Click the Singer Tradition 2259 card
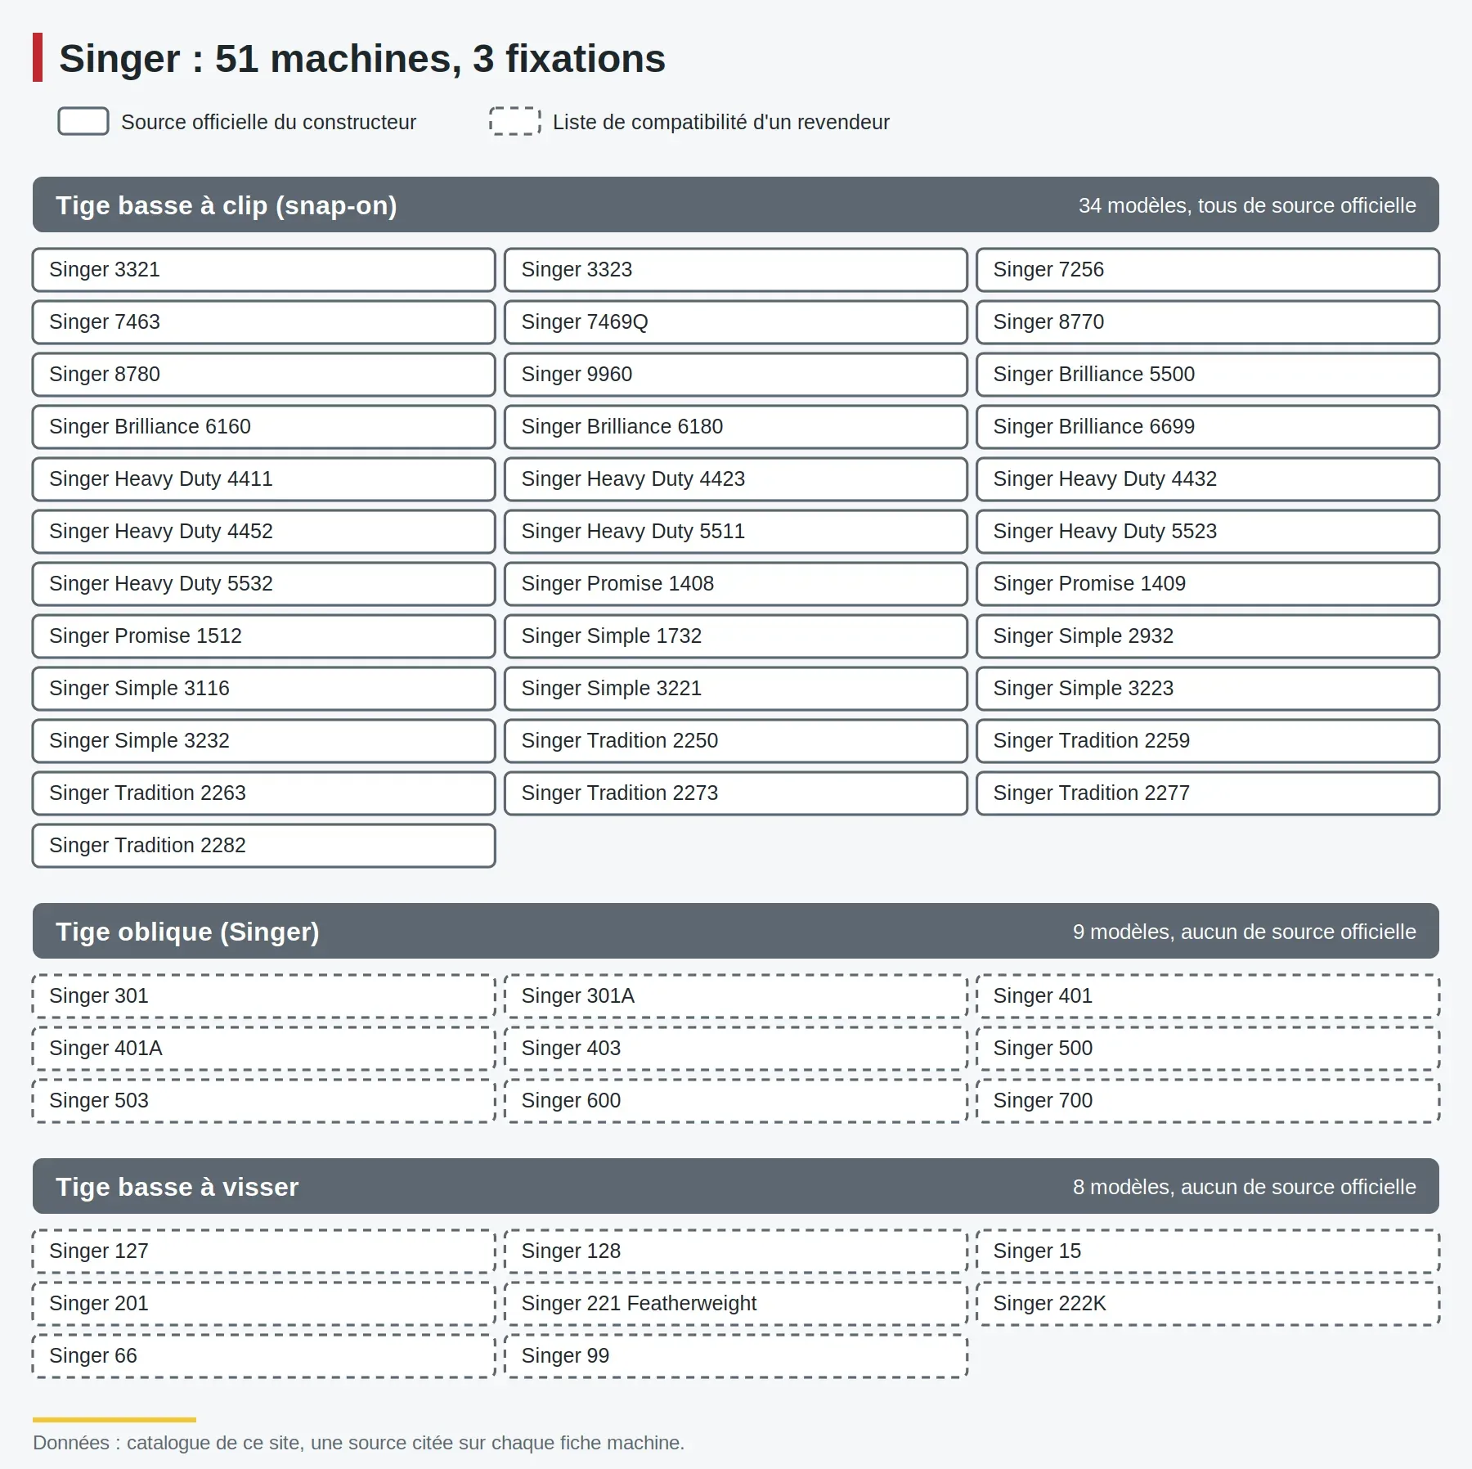Screen dimensions: 1472x1469 tap(1208, 741)
